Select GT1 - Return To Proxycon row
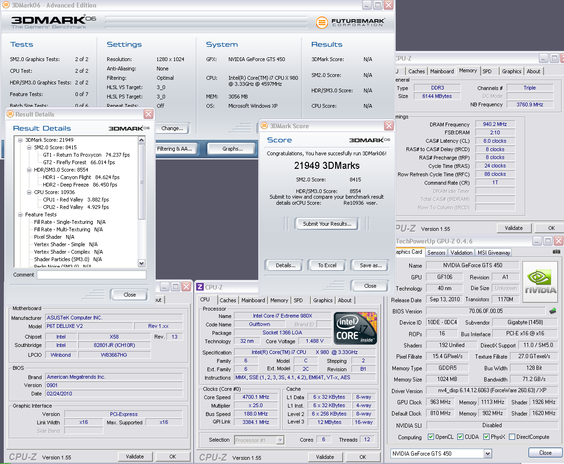This screenshot has height=464, width=564. point(86,155)
